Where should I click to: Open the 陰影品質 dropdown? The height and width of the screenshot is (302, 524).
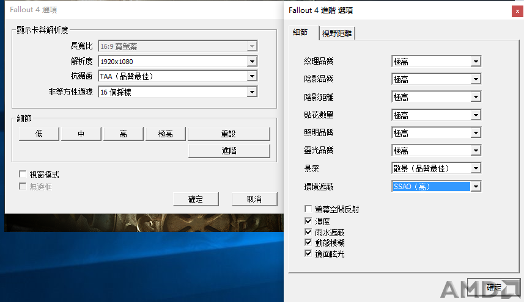pyautogui.click(x=436, y=79)
